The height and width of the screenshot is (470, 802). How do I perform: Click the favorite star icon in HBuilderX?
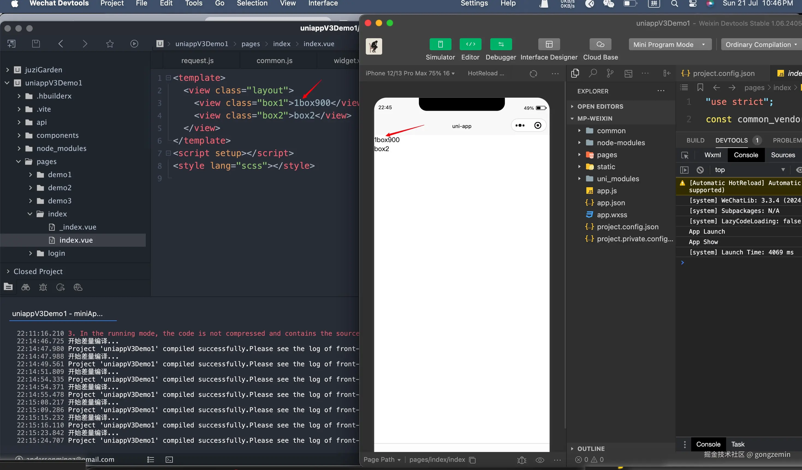point(110,44)
